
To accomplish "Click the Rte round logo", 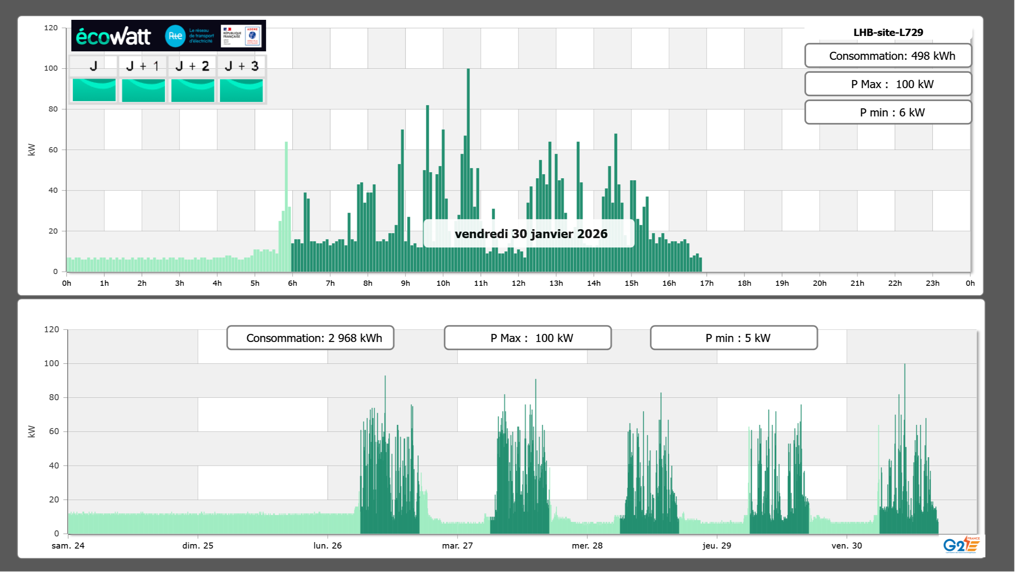I will (175, 36).
